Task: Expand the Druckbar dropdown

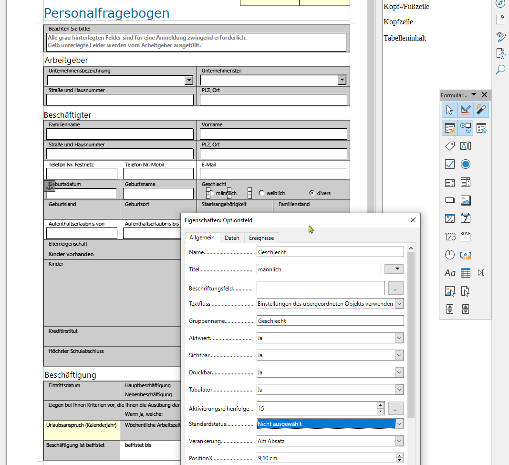Action: click(x=400, y=372)
